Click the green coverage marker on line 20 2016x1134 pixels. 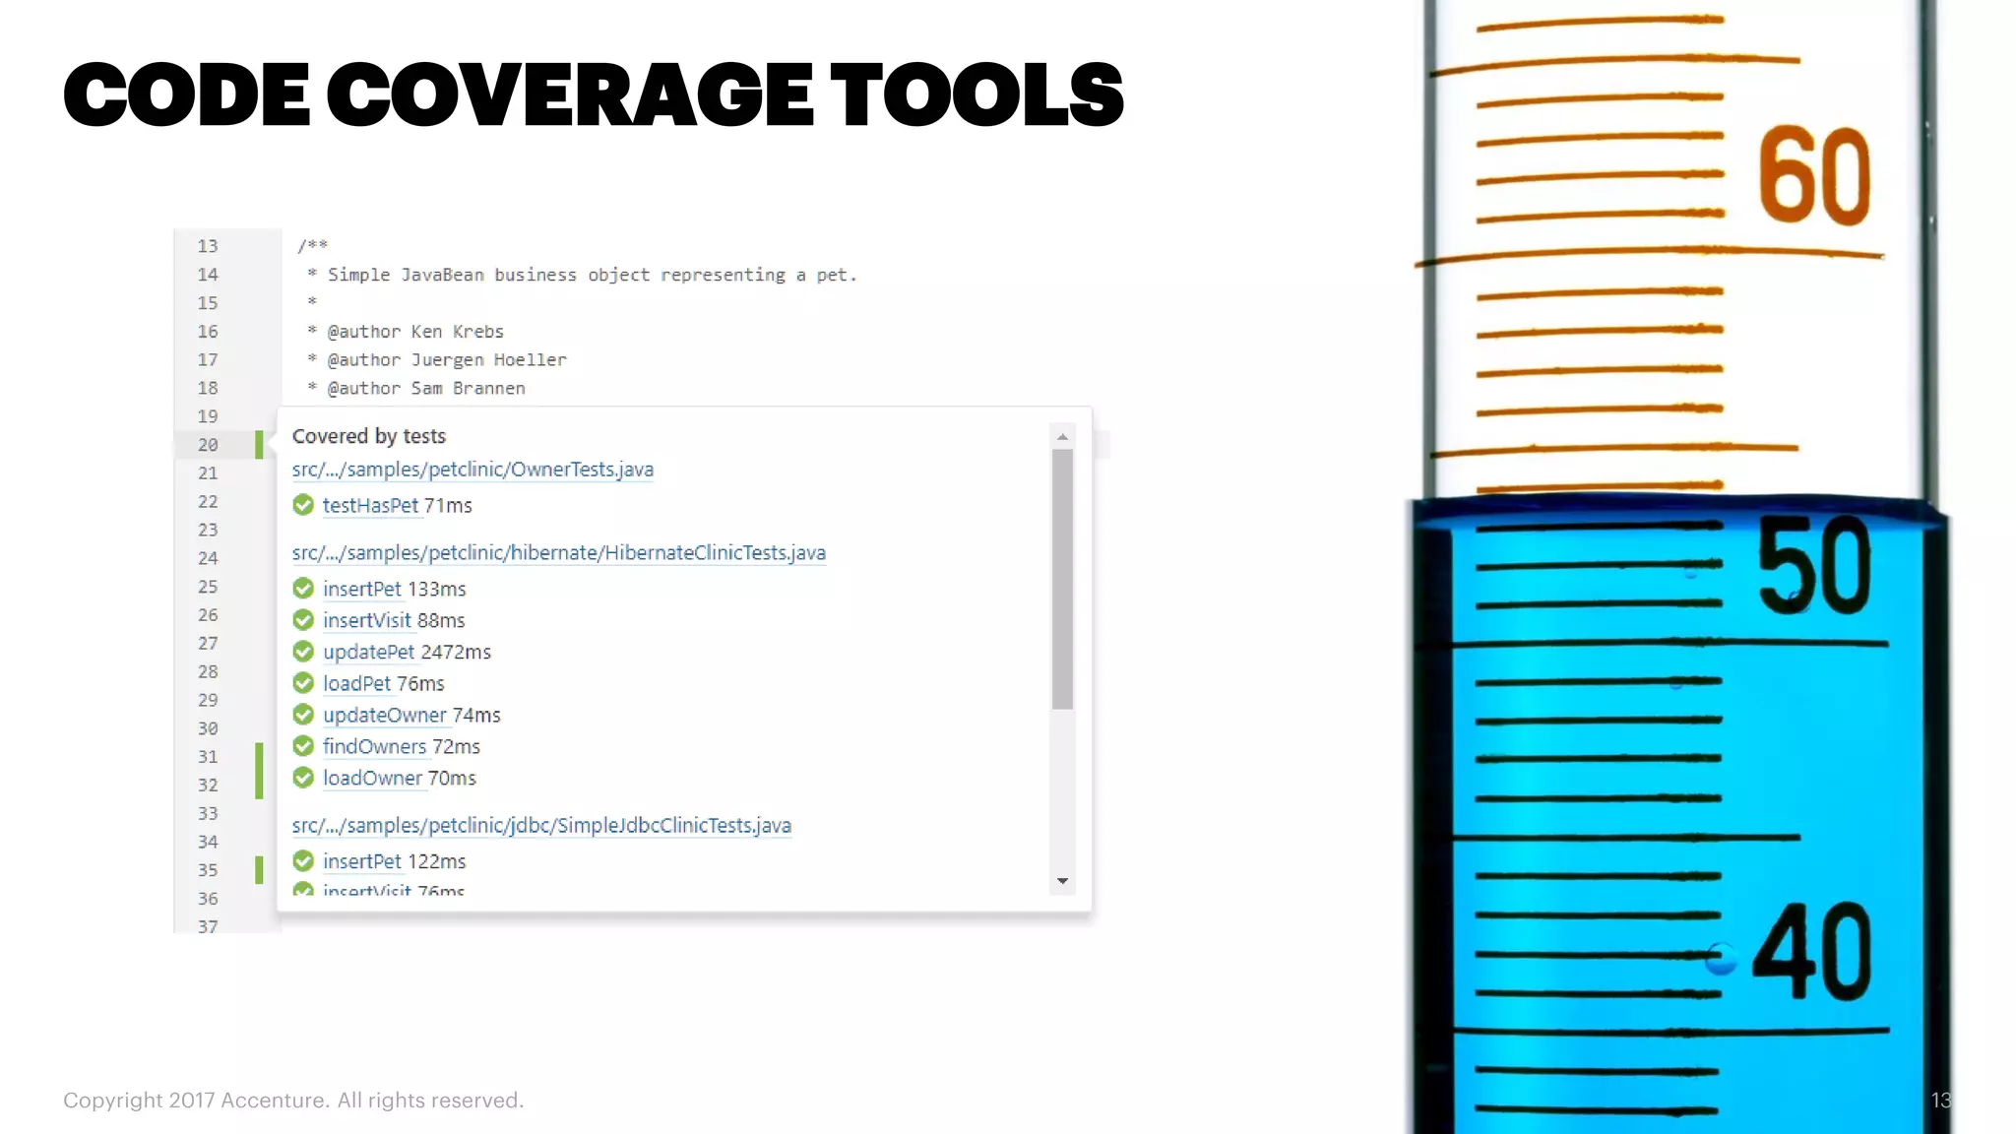[x=259, y=445]
